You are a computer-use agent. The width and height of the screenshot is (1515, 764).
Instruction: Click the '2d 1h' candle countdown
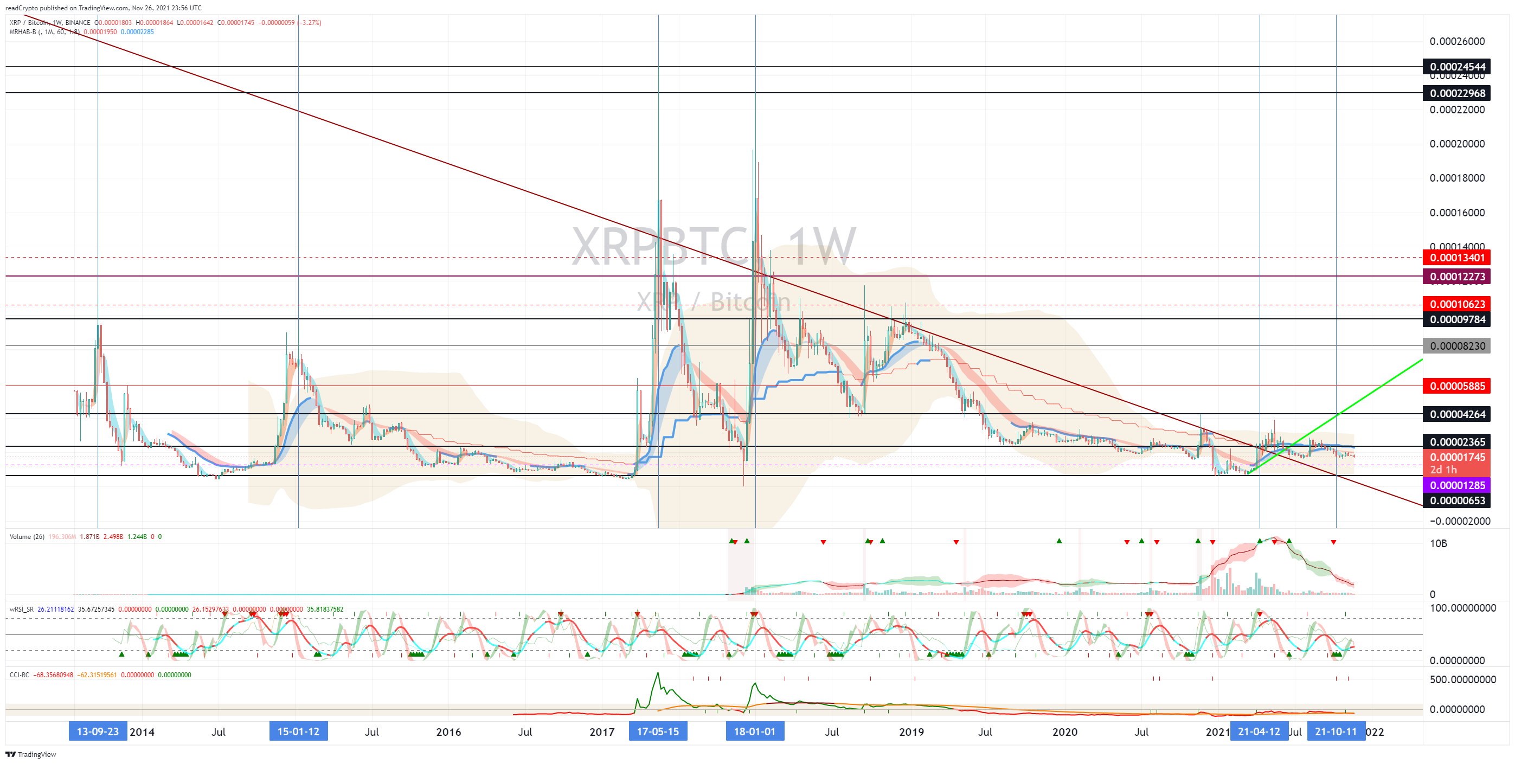coord(1443,470)
